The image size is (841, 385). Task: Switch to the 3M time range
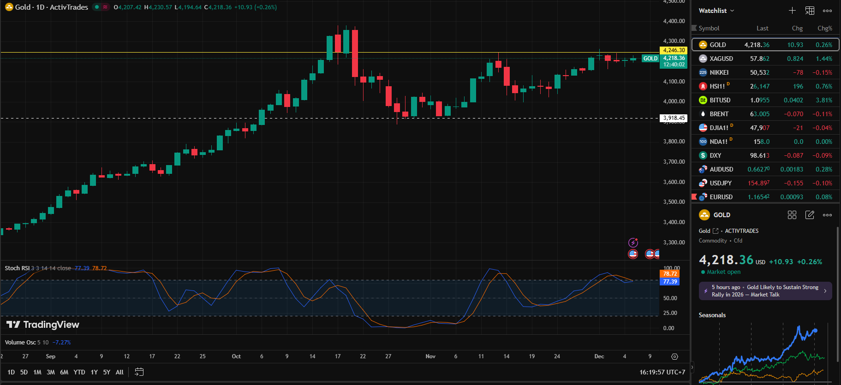[51, 372]
